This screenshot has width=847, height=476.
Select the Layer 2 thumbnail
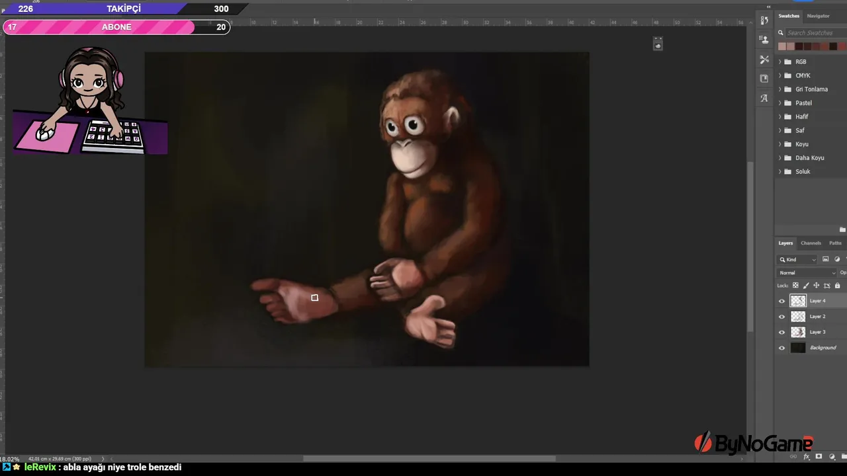pos(798,317)
